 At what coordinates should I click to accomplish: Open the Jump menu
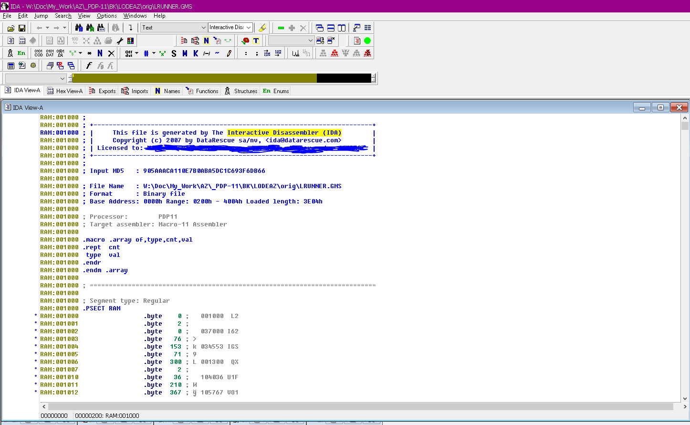click(x=41, y=16)
